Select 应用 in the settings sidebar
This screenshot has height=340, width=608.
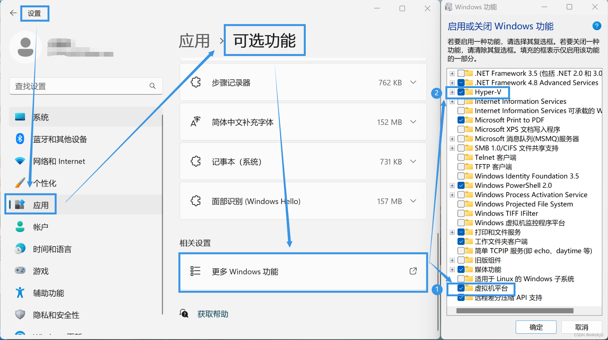pos(41,205)
